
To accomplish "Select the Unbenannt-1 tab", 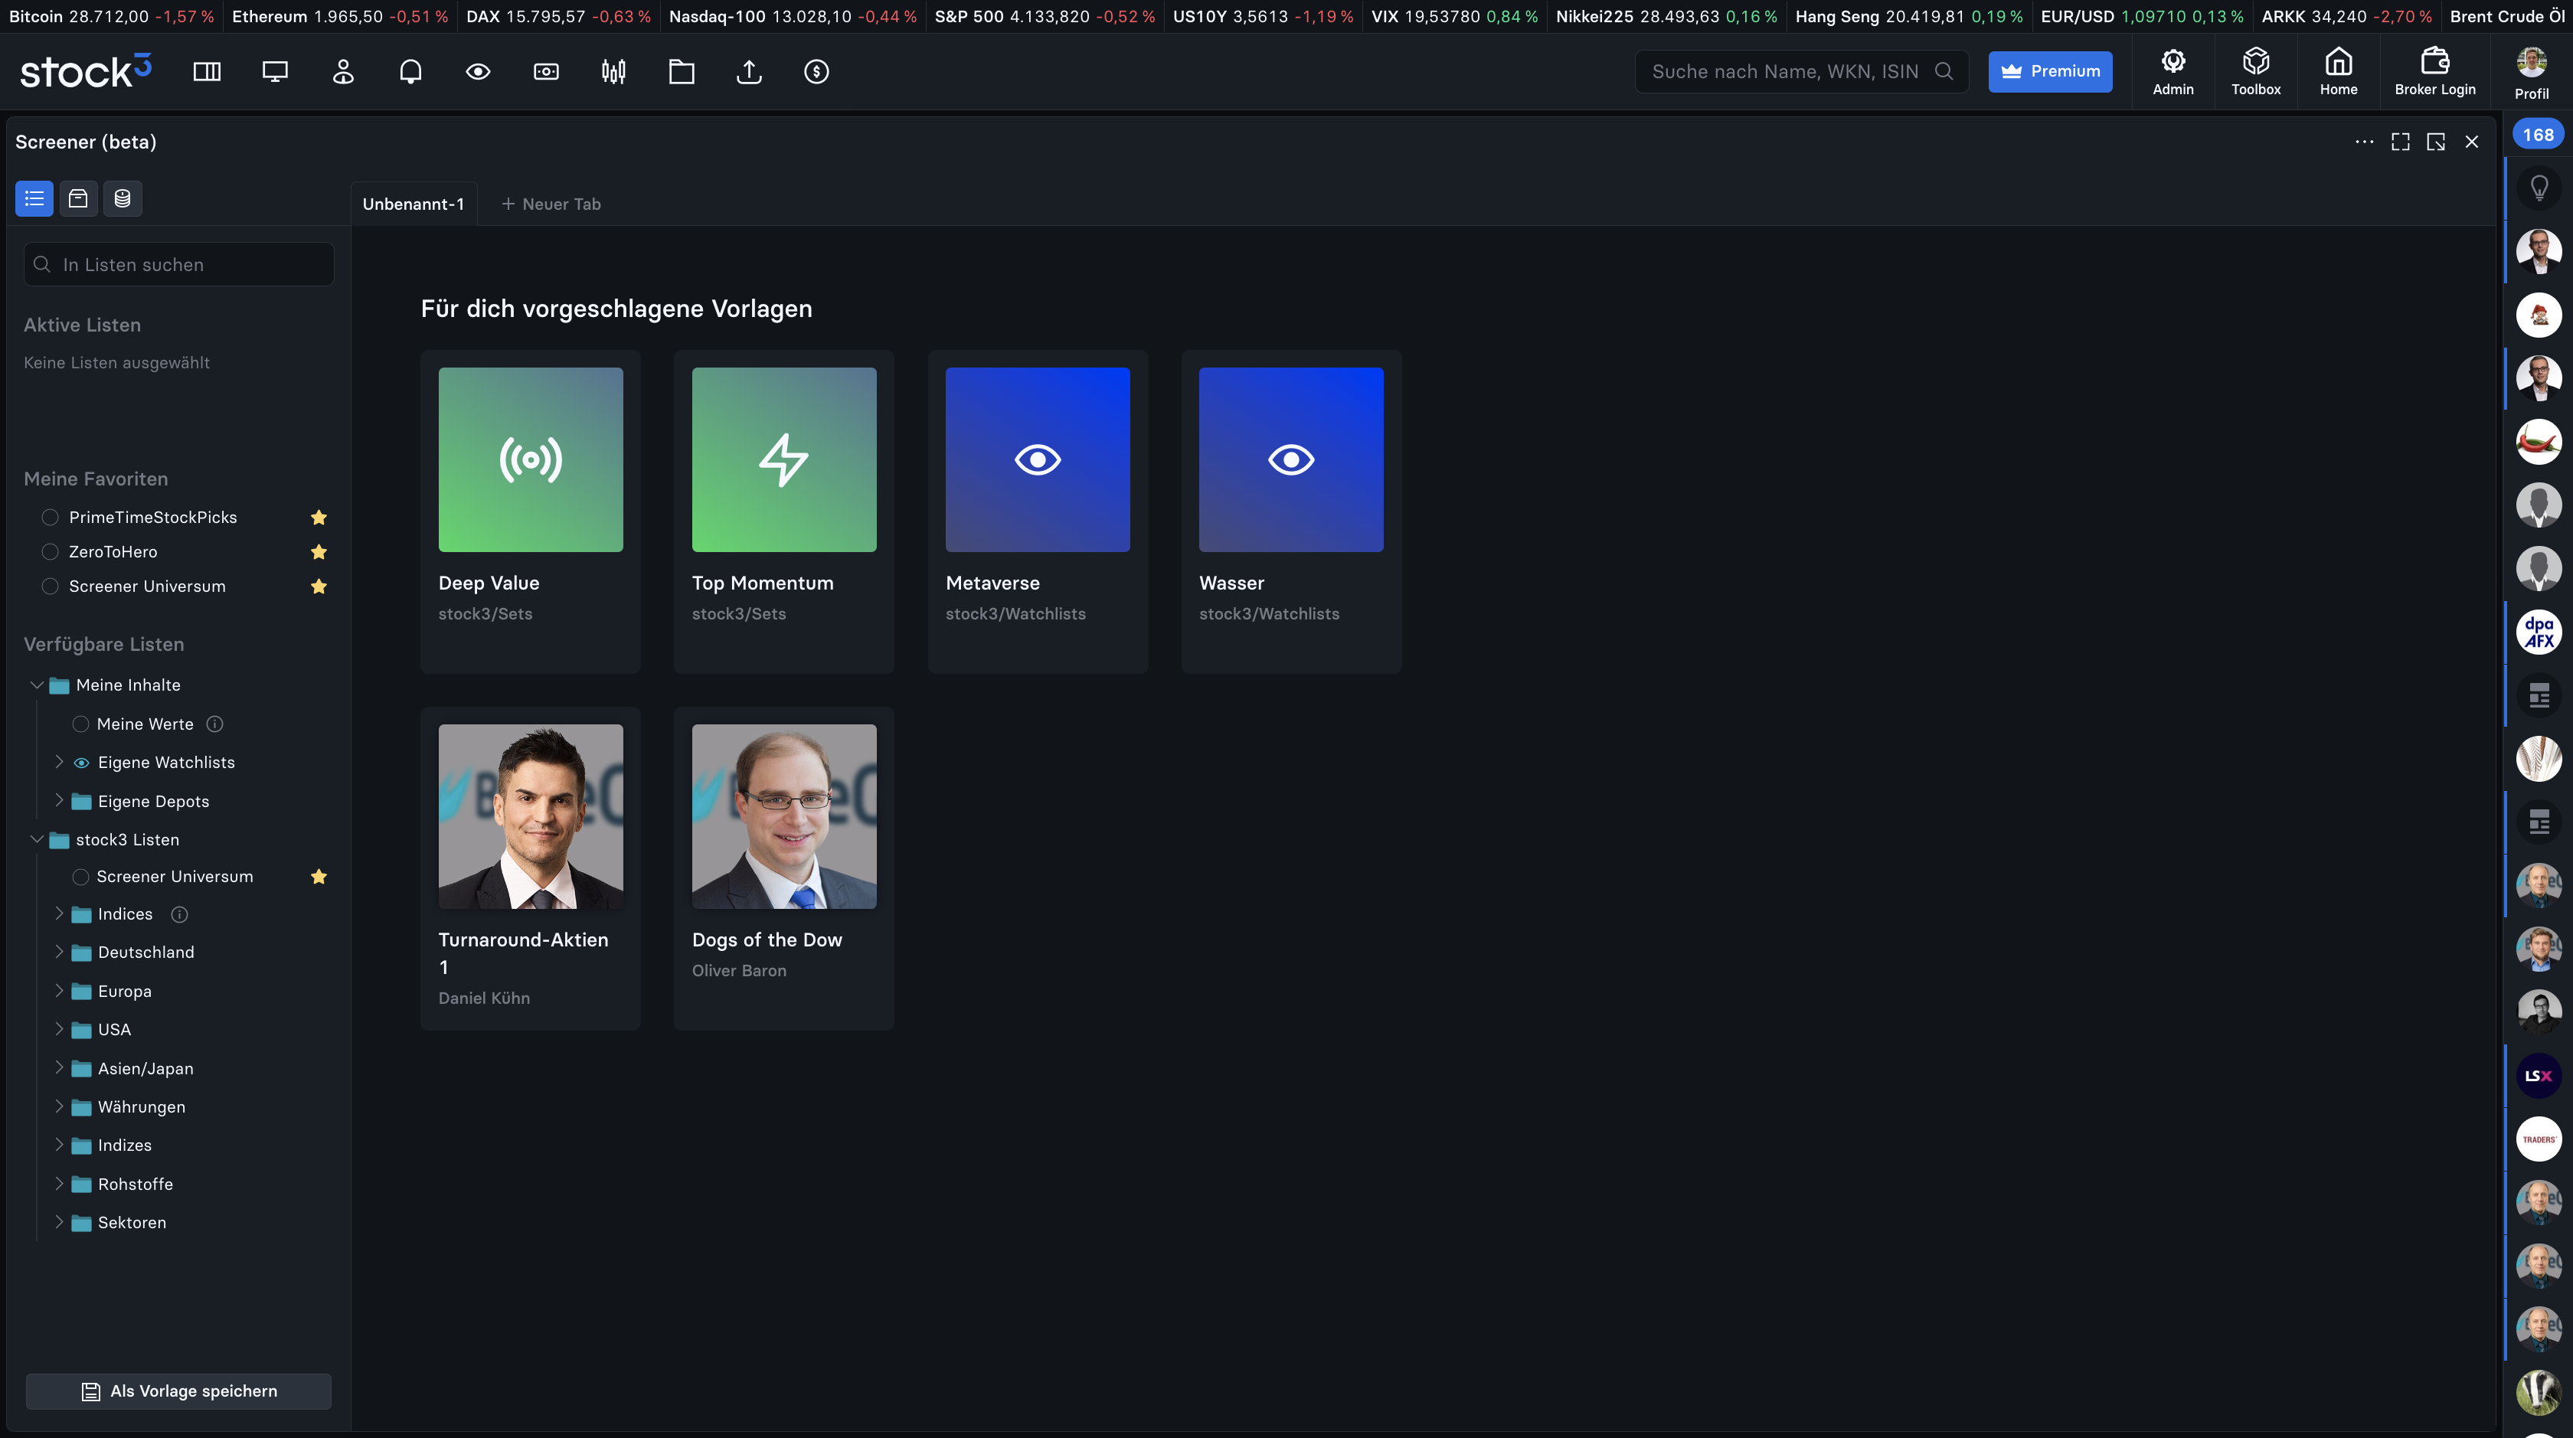I will tap(414, 204).
